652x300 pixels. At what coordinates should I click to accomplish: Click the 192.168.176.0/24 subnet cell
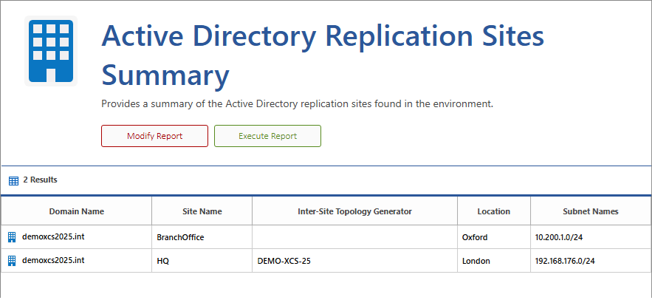[x=565, y=261]
